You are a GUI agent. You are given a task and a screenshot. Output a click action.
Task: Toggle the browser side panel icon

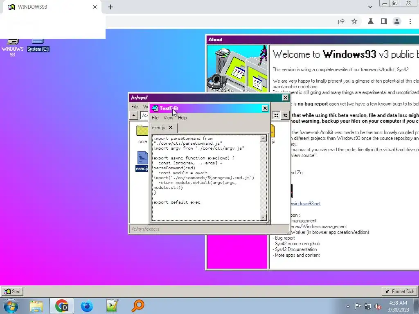(x=384, y=21)
